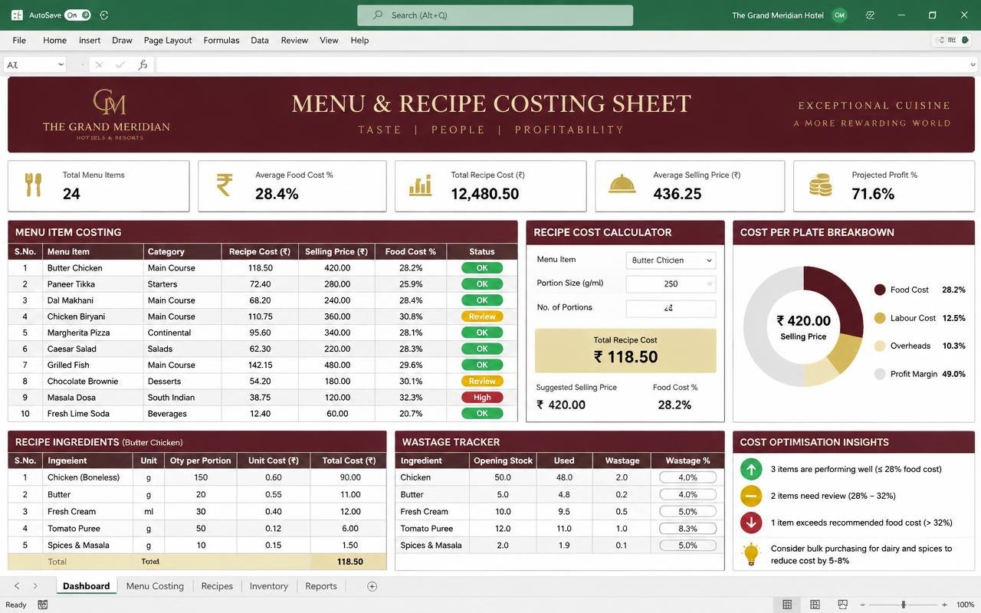The height and width of the screenshot is (613, 981).
Task: Click the High status badge for Masala Dosa
Action: 482,398
